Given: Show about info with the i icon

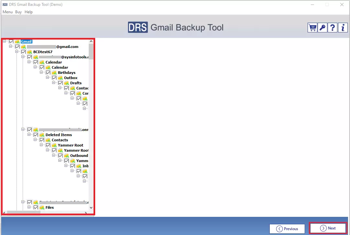Looking at the screenshot, I should [343, 28].
